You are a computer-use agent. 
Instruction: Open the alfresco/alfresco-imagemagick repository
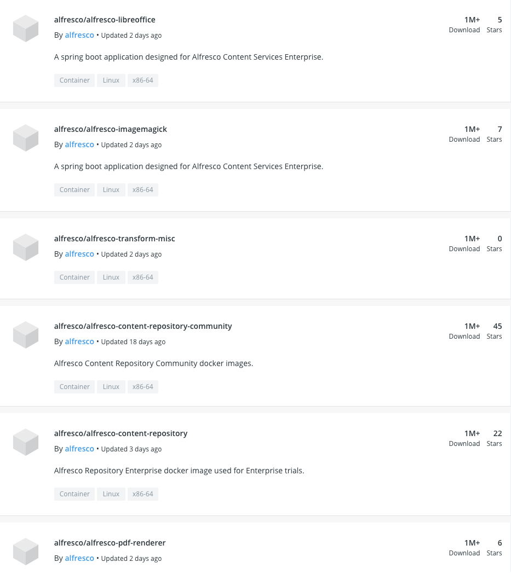coord(111,129)
